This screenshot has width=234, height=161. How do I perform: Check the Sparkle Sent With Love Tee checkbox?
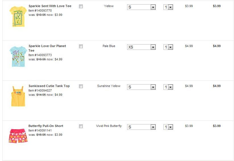pos(81,7)
